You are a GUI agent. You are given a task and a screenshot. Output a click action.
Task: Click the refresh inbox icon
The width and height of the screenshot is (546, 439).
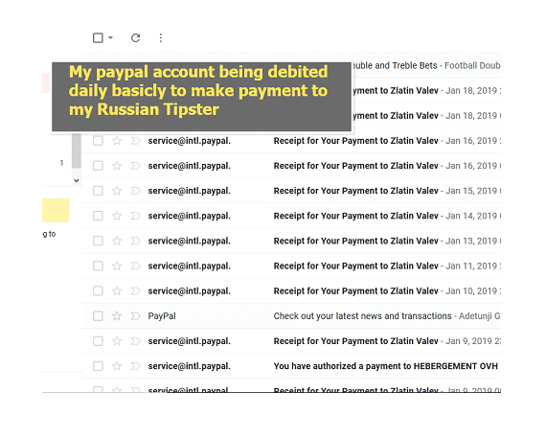tap(135, 37)
